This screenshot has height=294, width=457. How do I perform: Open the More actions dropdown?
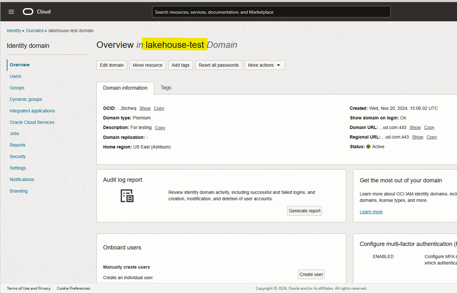tap(265, 65)
